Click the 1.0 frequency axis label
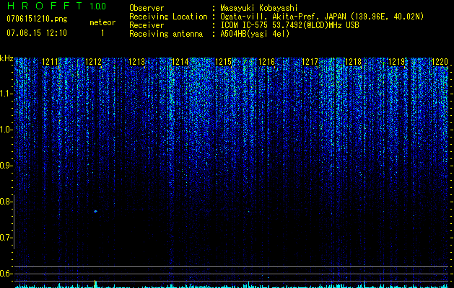Screen dimensions: 454x288 point(5,130)
